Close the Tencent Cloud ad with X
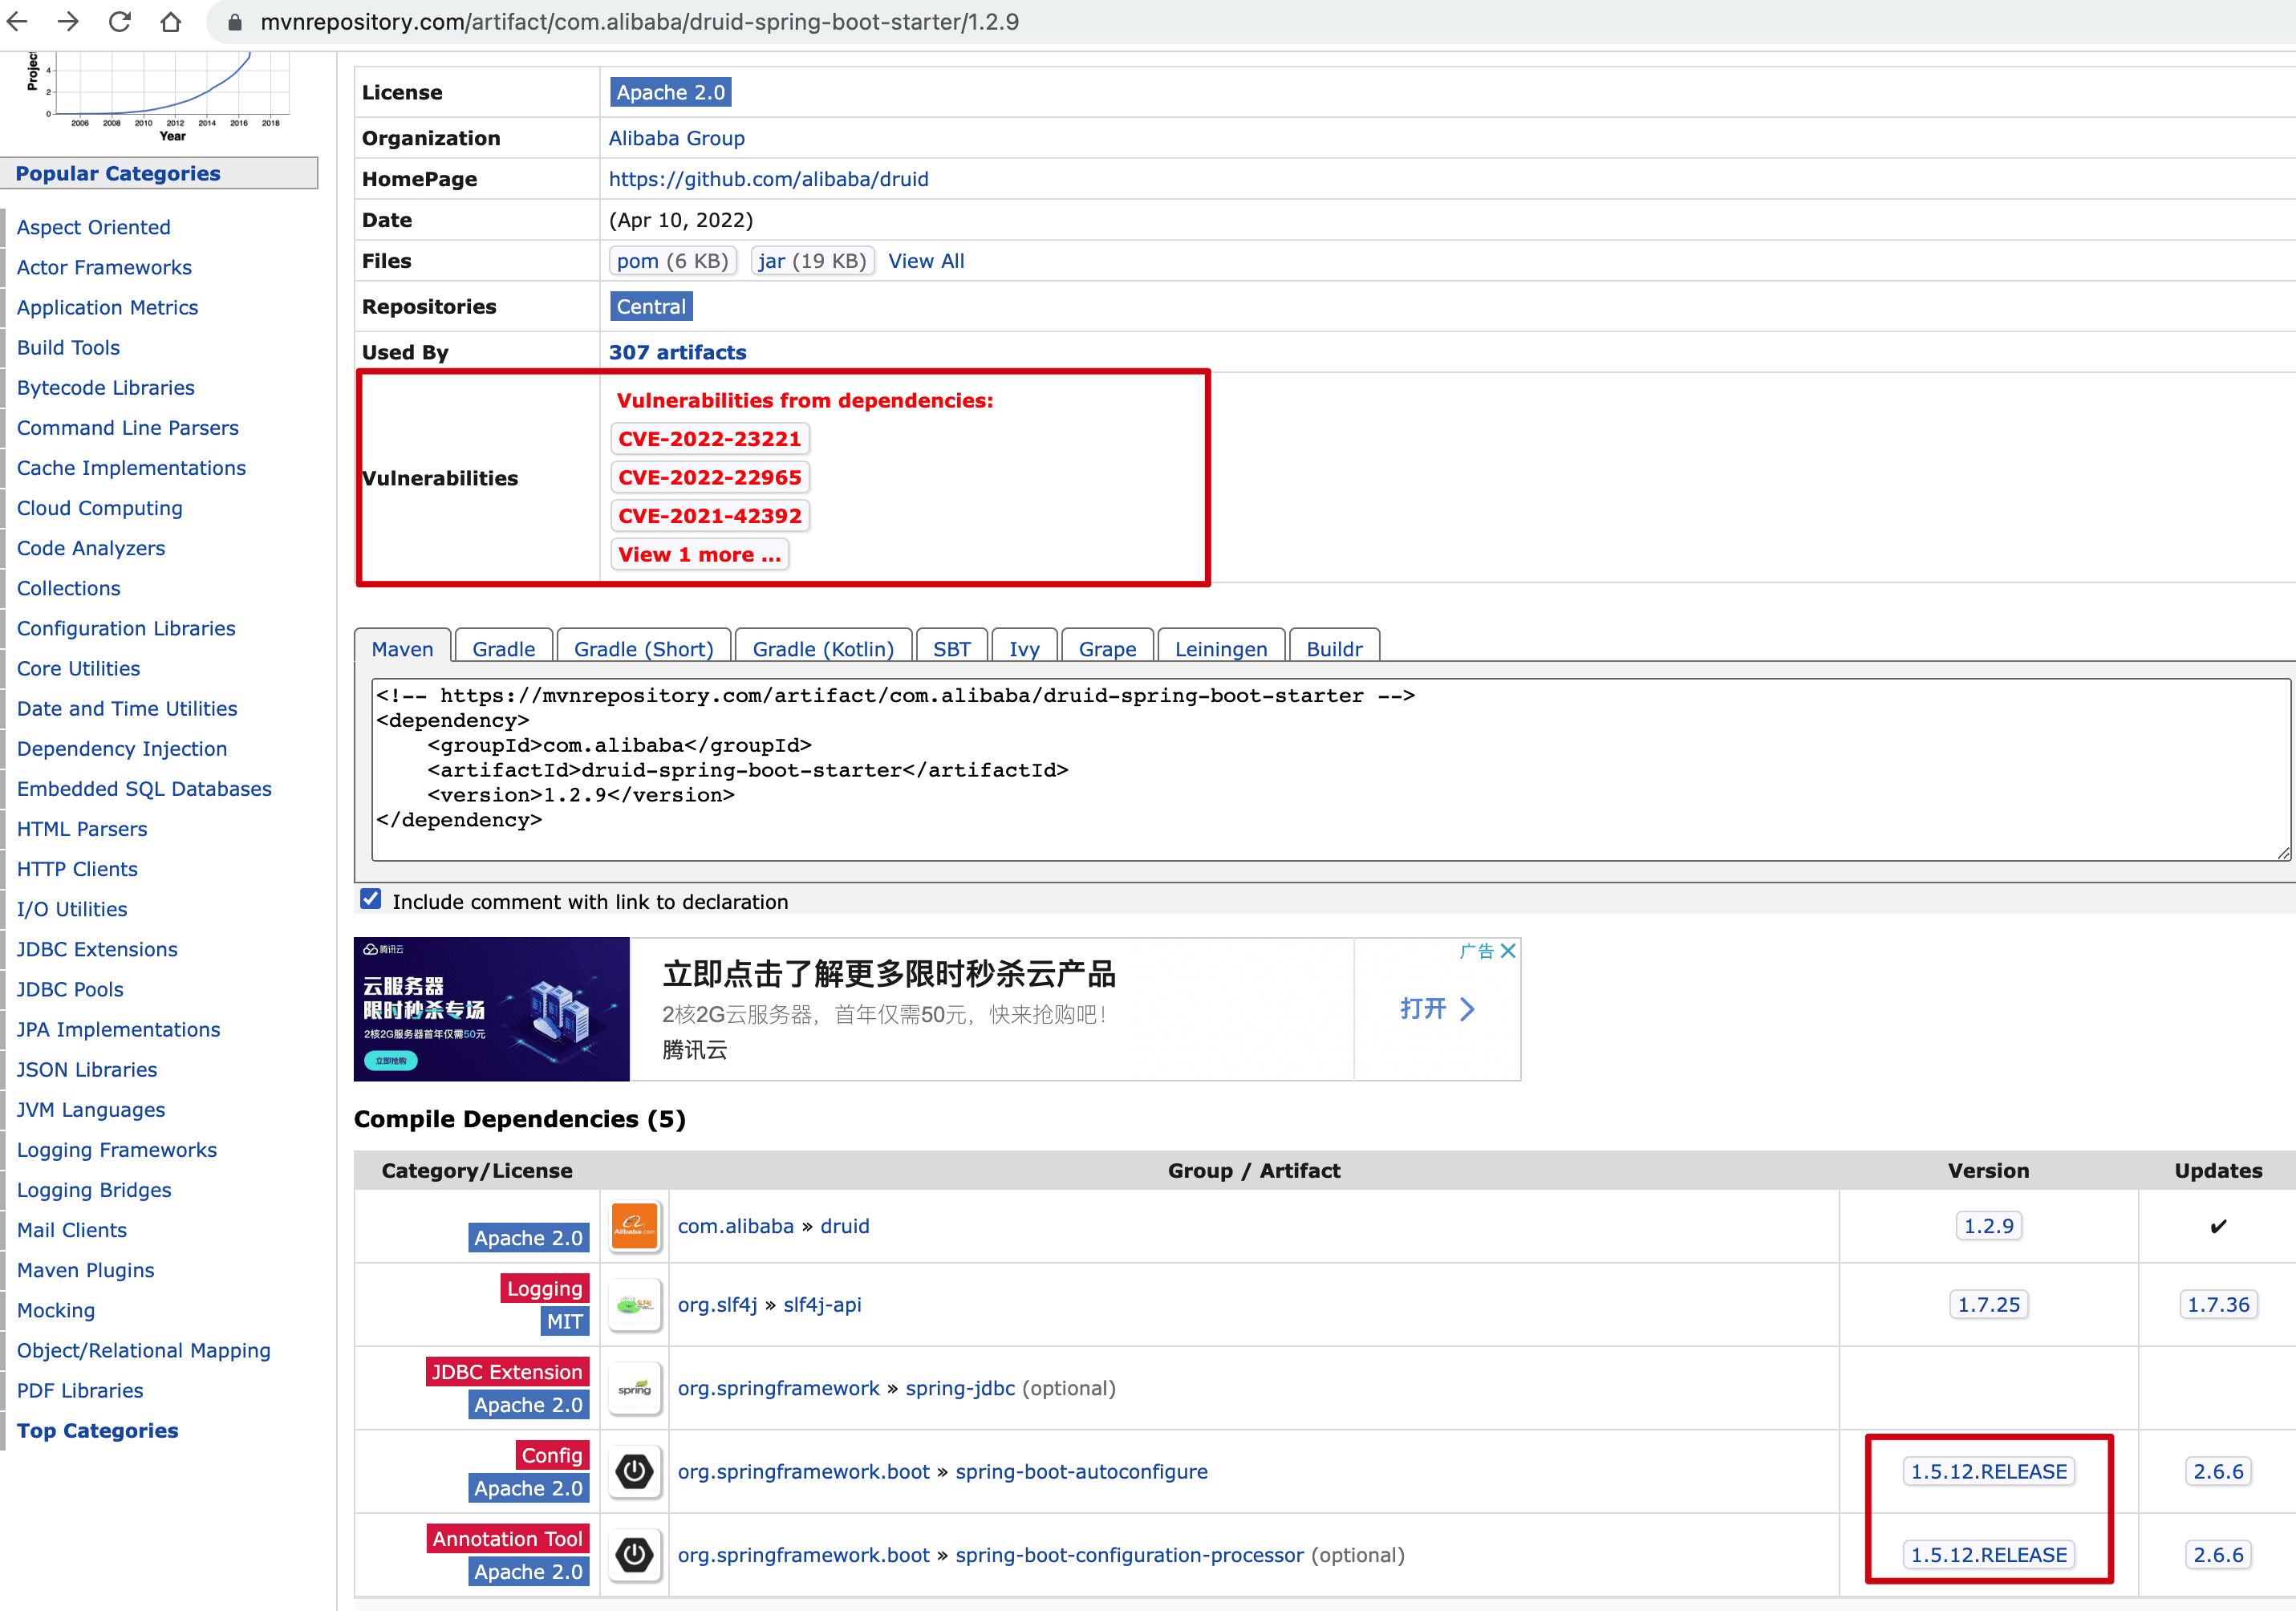 click(1508, 950)
